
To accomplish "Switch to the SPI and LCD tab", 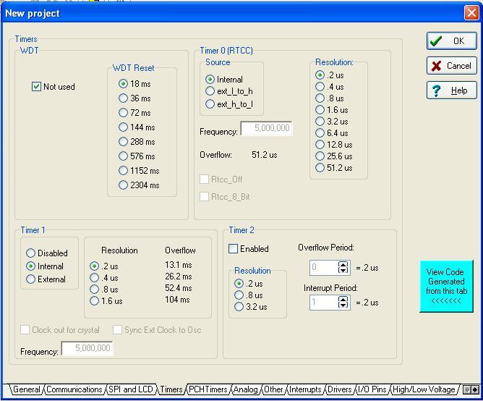I will pyautogui.click(x=131, y=389).
